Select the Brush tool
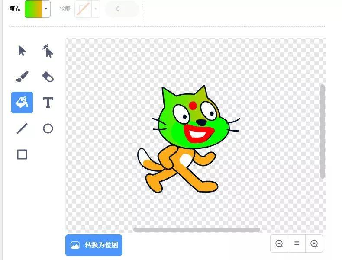This screenshot has height=260, width=342. [22, 77]
